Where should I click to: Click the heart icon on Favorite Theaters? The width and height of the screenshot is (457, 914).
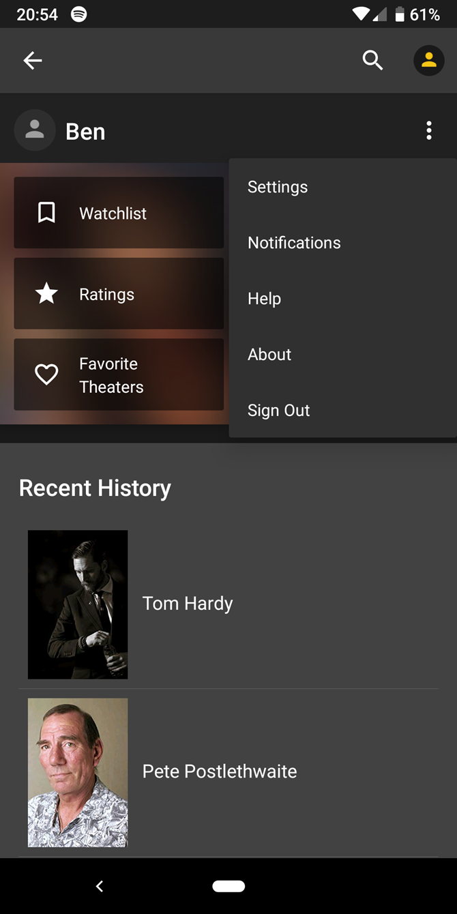point(46,374)
